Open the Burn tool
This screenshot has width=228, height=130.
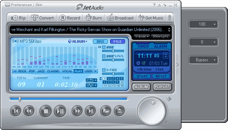(x=94, y=18)
